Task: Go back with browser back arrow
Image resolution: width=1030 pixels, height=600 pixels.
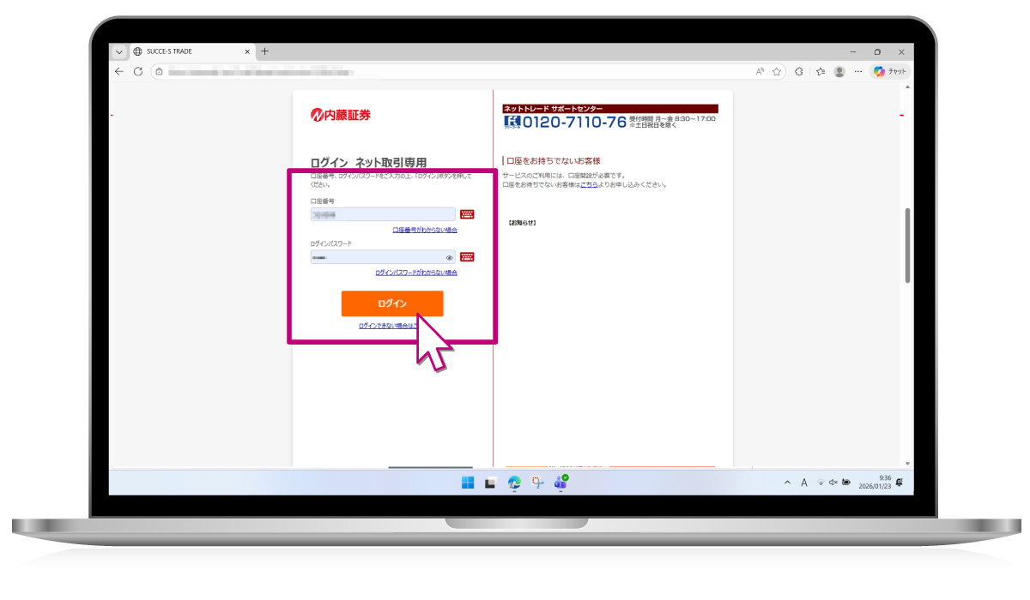Action: [x=119, y=72]
